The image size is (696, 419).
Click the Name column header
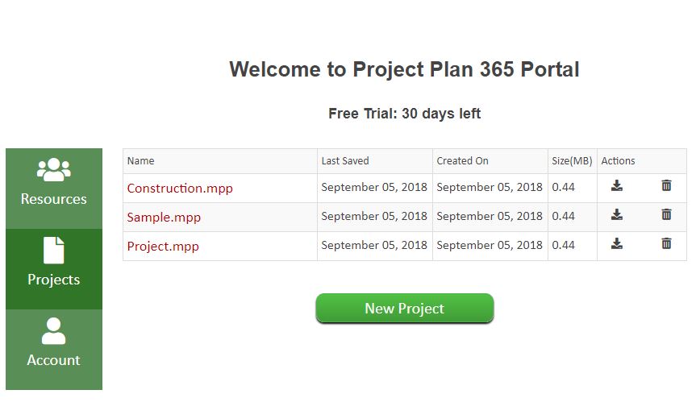click(x=140, y=161)
